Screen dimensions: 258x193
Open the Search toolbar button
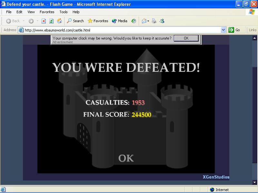pyautogui.click(x=75, y=21)
